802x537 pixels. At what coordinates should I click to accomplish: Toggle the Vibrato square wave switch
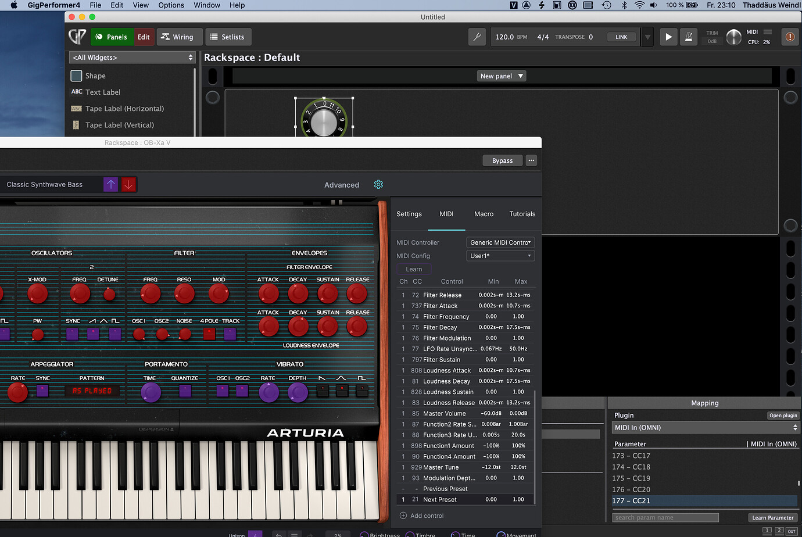362,391
